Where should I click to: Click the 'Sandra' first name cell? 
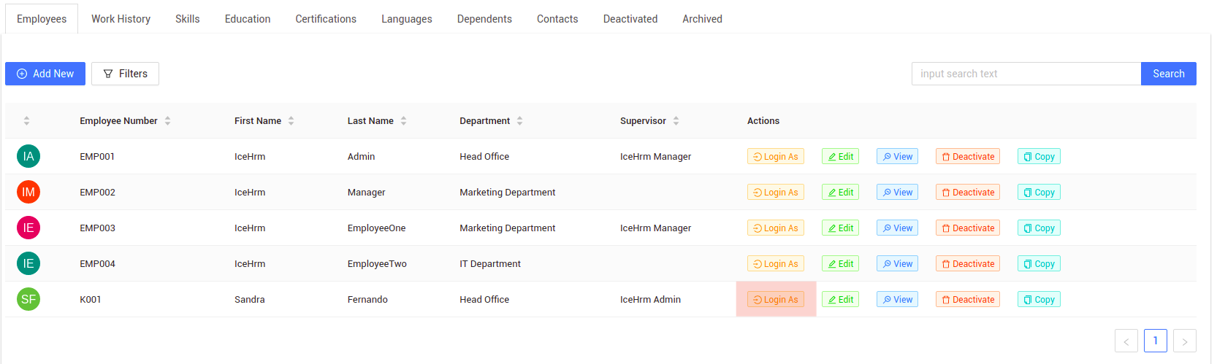(250, 299)
